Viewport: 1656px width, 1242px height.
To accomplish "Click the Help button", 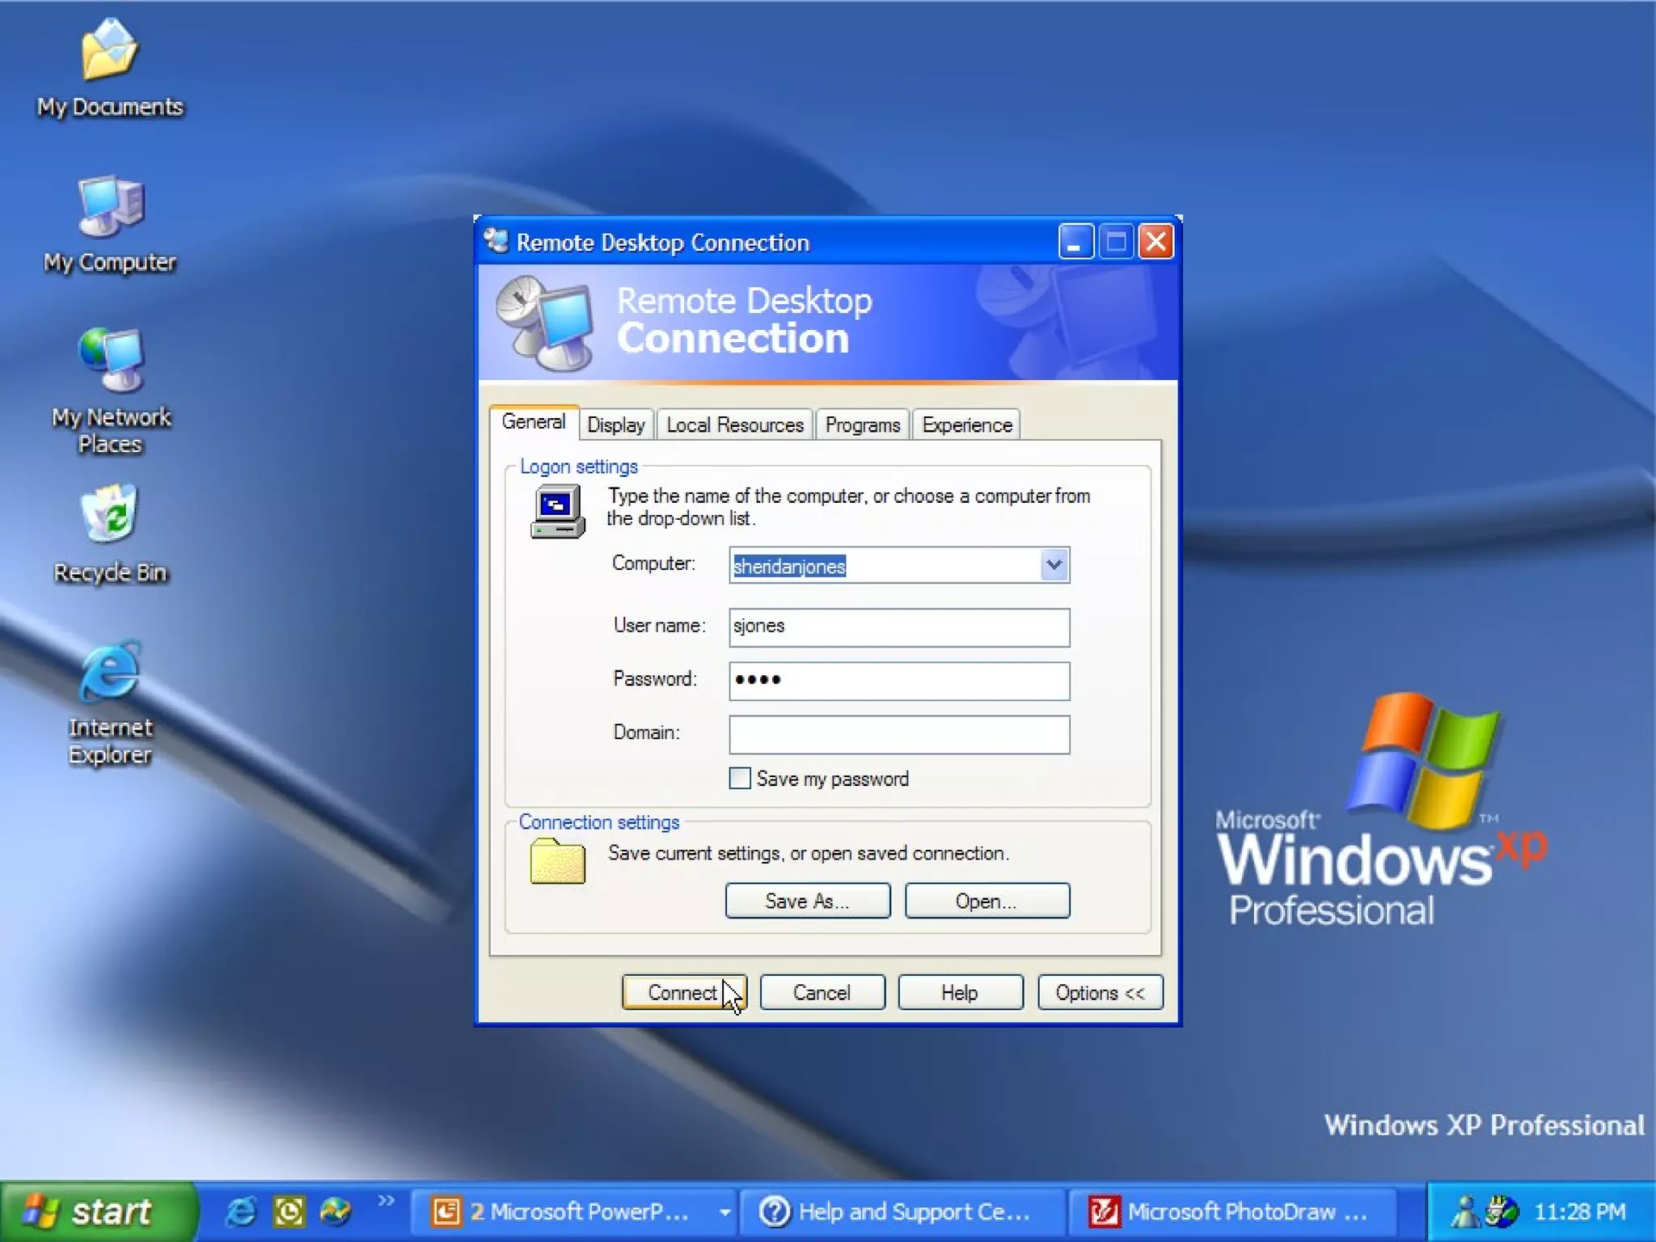I will [x=961, y=992].
